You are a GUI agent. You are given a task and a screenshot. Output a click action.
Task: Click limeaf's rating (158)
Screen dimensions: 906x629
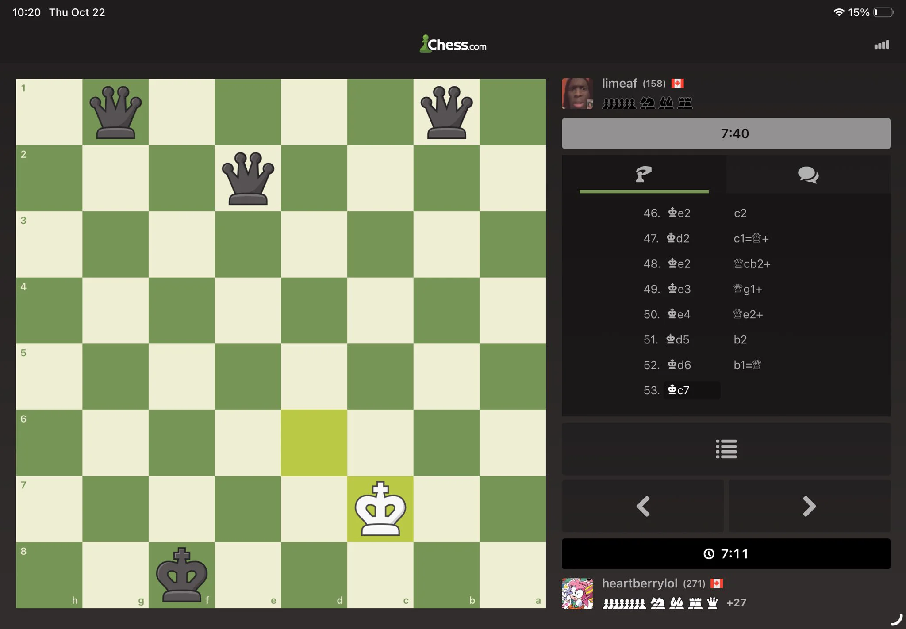coord(654,84)
